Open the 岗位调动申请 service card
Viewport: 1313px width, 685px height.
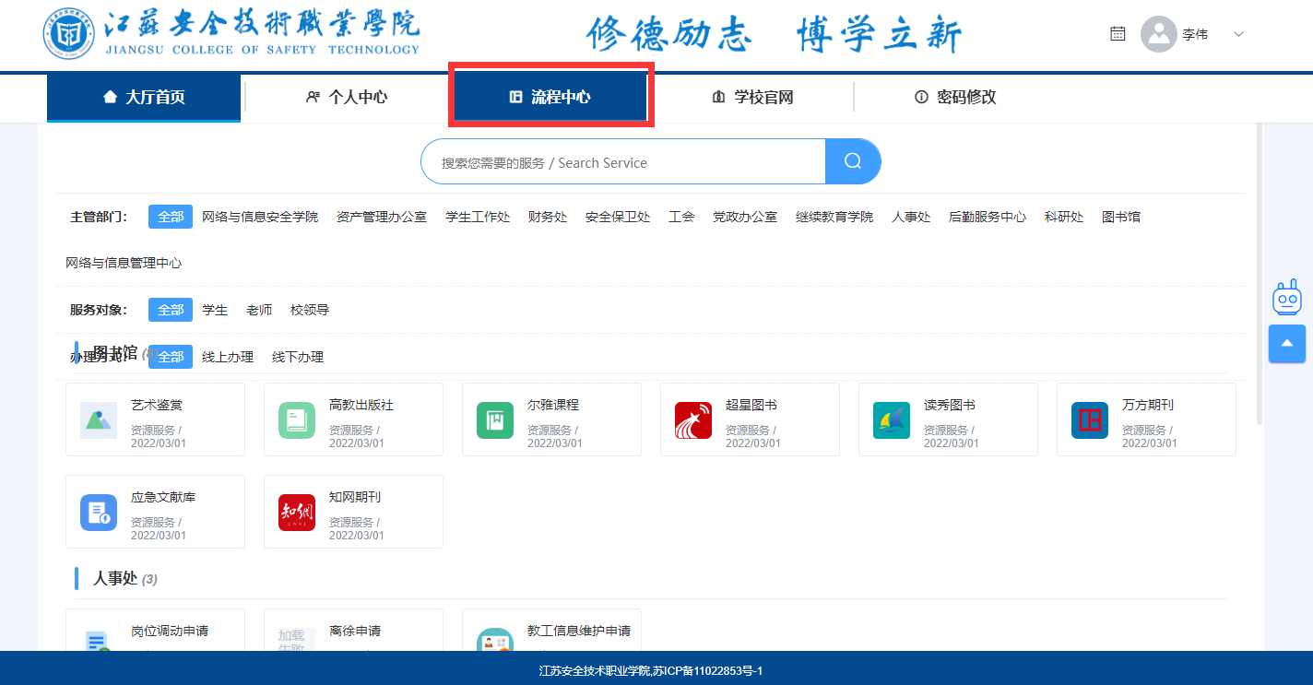[x=155, y=632]
